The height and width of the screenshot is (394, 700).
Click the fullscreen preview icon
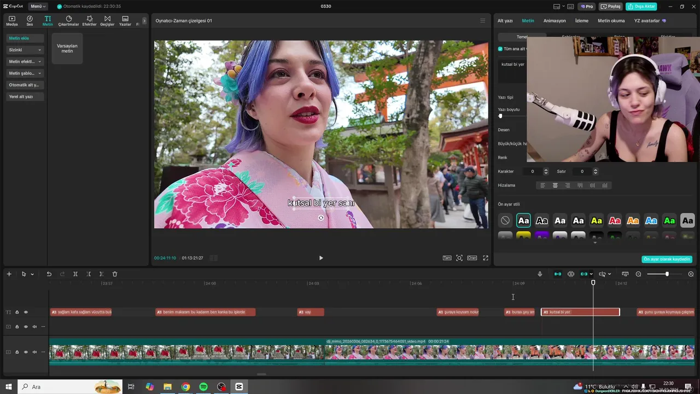[x=486, y=258]
